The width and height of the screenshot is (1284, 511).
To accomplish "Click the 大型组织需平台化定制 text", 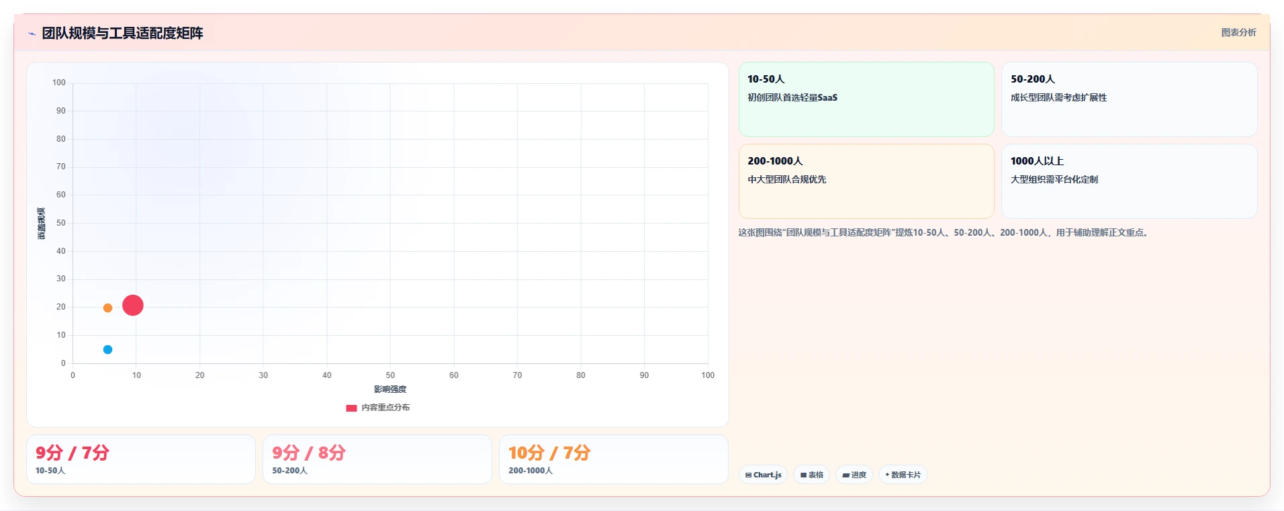I will tap(1054, 179).
